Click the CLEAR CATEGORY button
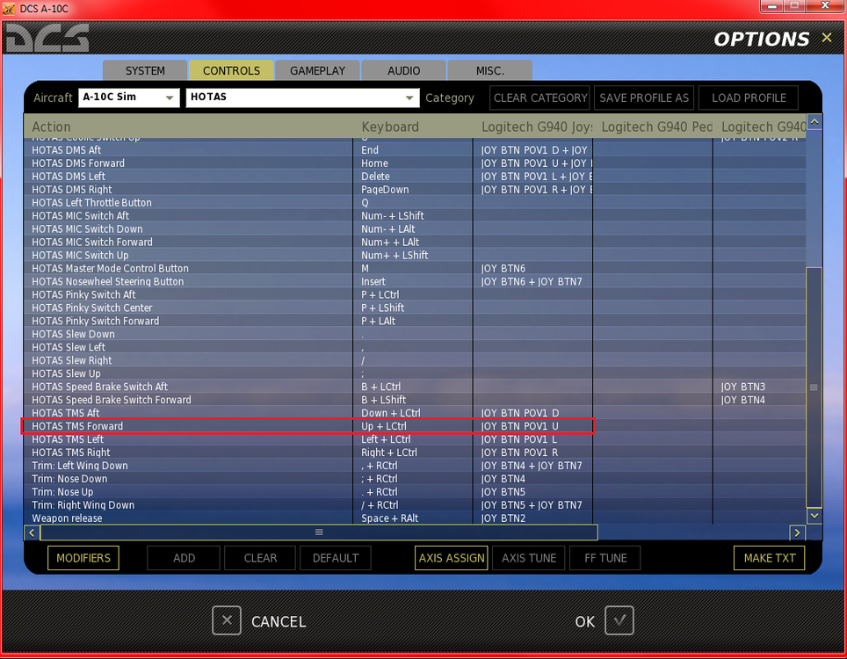Image resolution: width=847 pixels, height=659 pixels. pos(540,98)
